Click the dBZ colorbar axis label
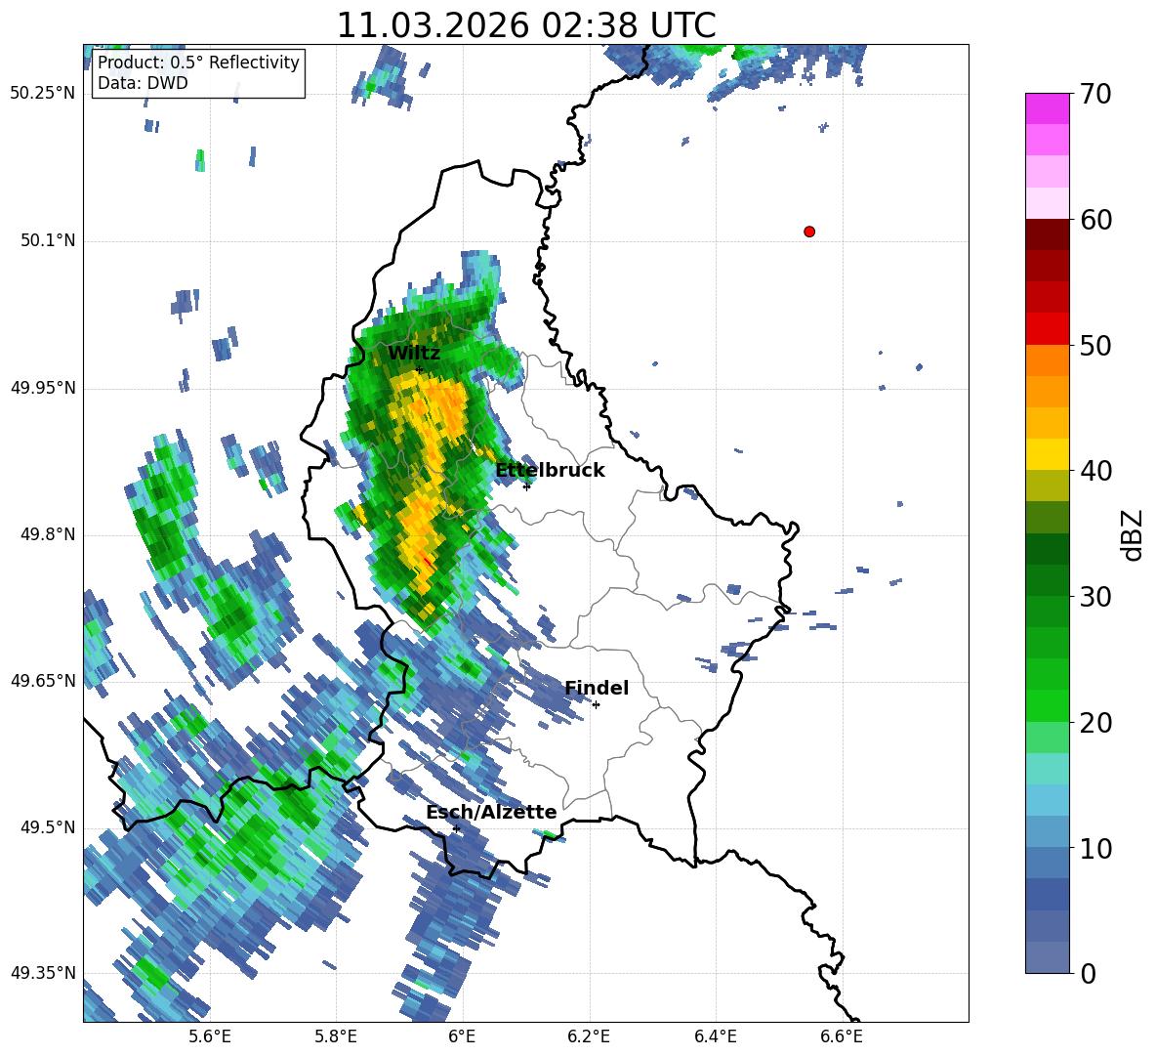1156x1056 pixels. pyautogui.click(x=1133, y=534)
